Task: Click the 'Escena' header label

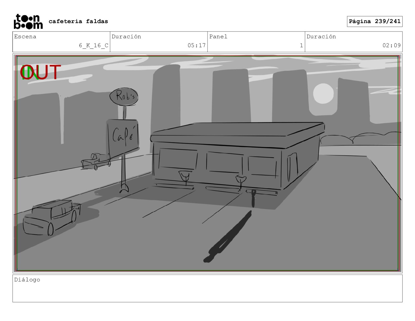Action: [25, 36]
